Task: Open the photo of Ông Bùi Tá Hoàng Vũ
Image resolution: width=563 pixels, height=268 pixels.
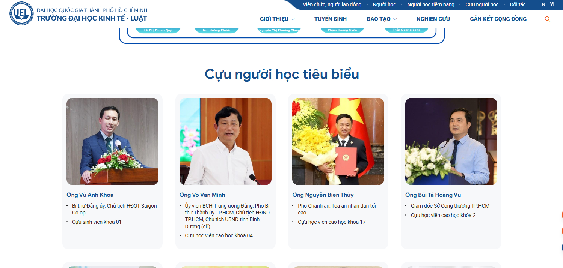Action: (451, 141)
